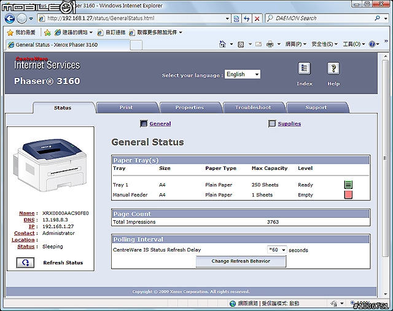Select the General Status browser tab
Screen dimensions: 393x311
68,45
